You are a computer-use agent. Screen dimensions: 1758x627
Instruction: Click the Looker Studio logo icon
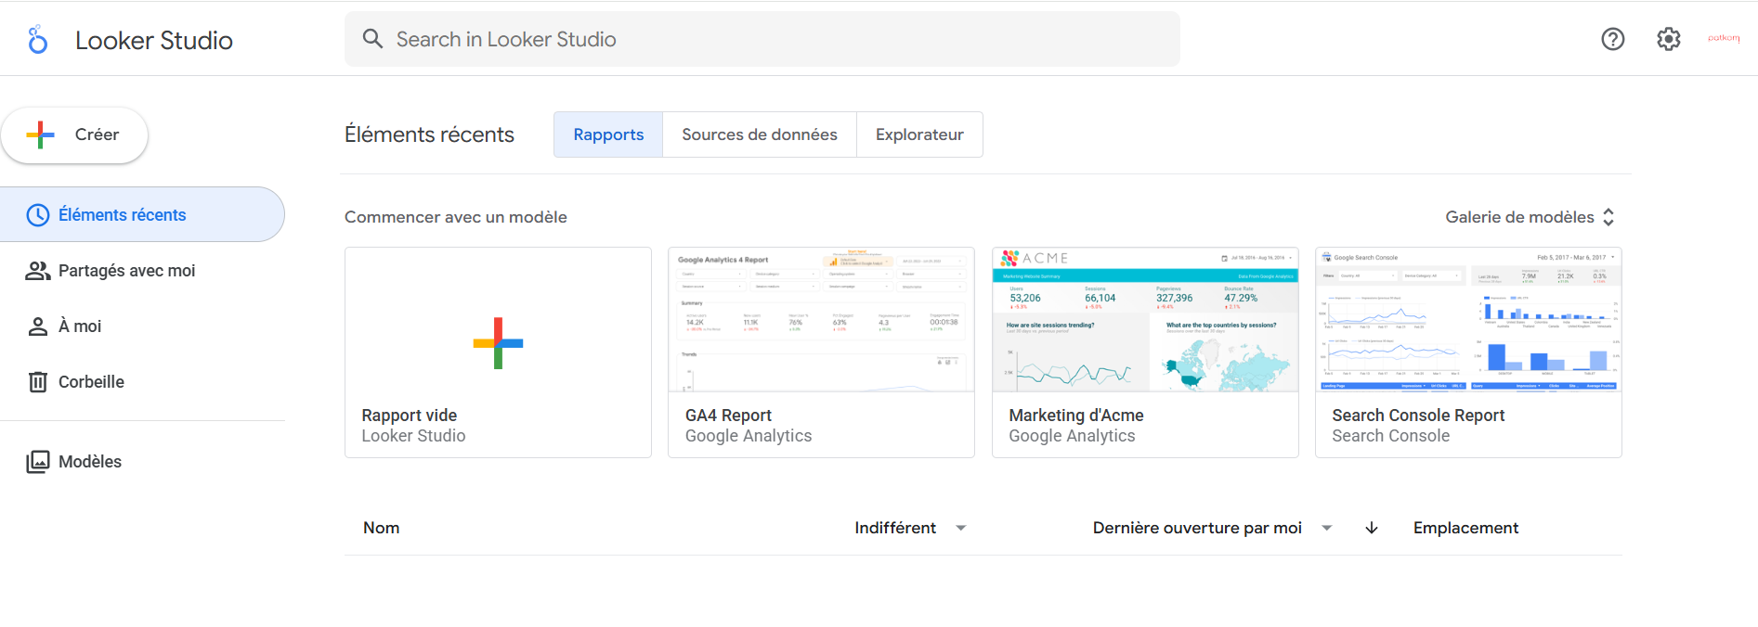[37, 39]
